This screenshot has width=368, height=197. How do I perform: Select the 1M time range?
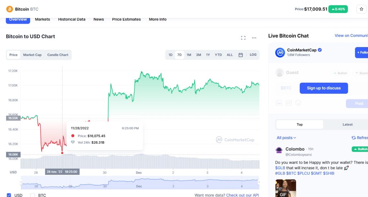[x=189, y=55]
